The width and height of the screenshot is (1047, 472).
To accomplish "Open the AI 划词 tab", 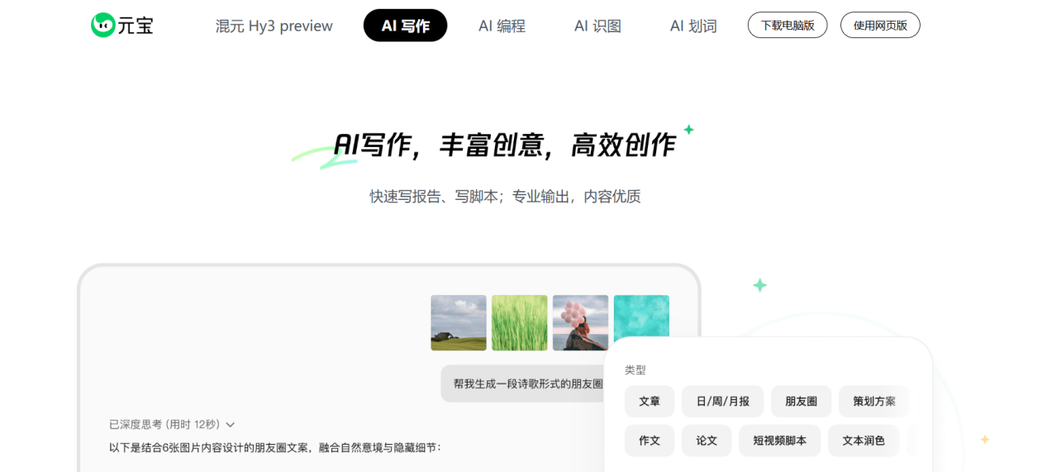I will (693, 26).
